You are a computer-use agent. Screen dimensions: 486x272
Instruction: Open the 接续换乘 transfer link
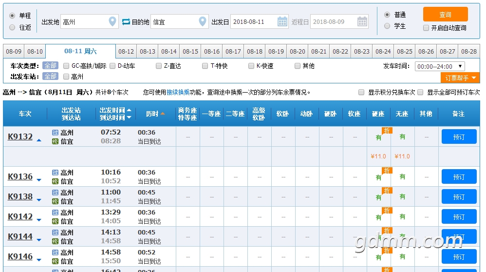(x=178, y=92)
